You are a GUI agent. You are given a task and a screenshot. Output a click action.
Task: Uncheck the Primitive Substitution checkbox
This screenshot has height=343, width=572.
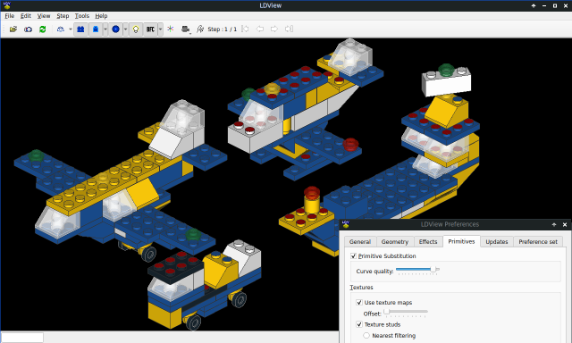(x=353, y=255)
